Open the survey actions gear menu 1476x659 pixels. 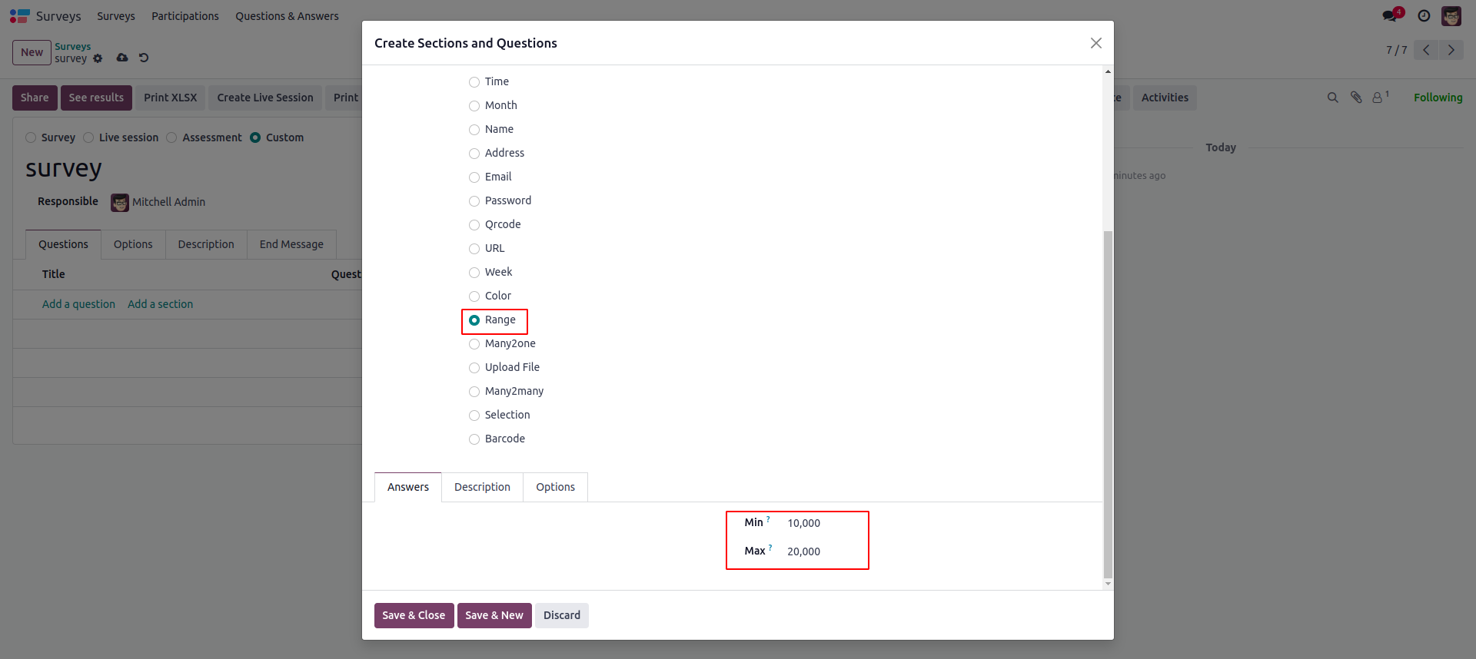coord(98,58)
